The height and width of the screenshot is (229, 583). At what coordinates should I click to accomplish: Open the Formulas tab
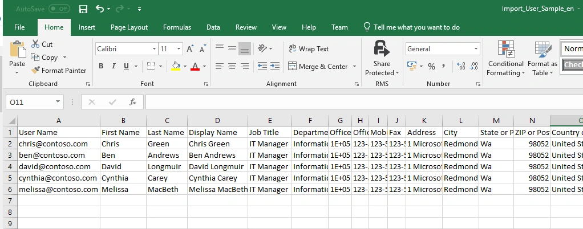(177, 27)
